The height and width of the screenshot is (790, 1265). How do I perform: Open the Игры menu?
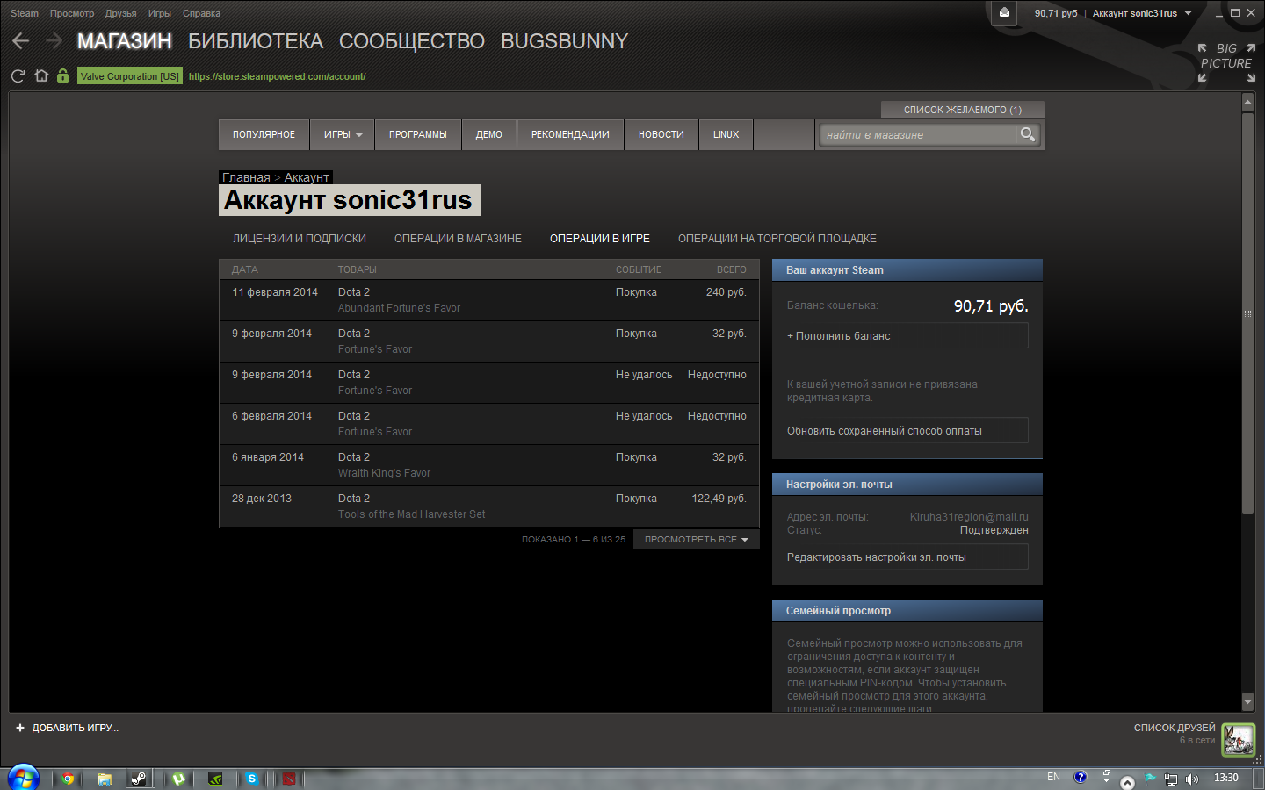159,13
